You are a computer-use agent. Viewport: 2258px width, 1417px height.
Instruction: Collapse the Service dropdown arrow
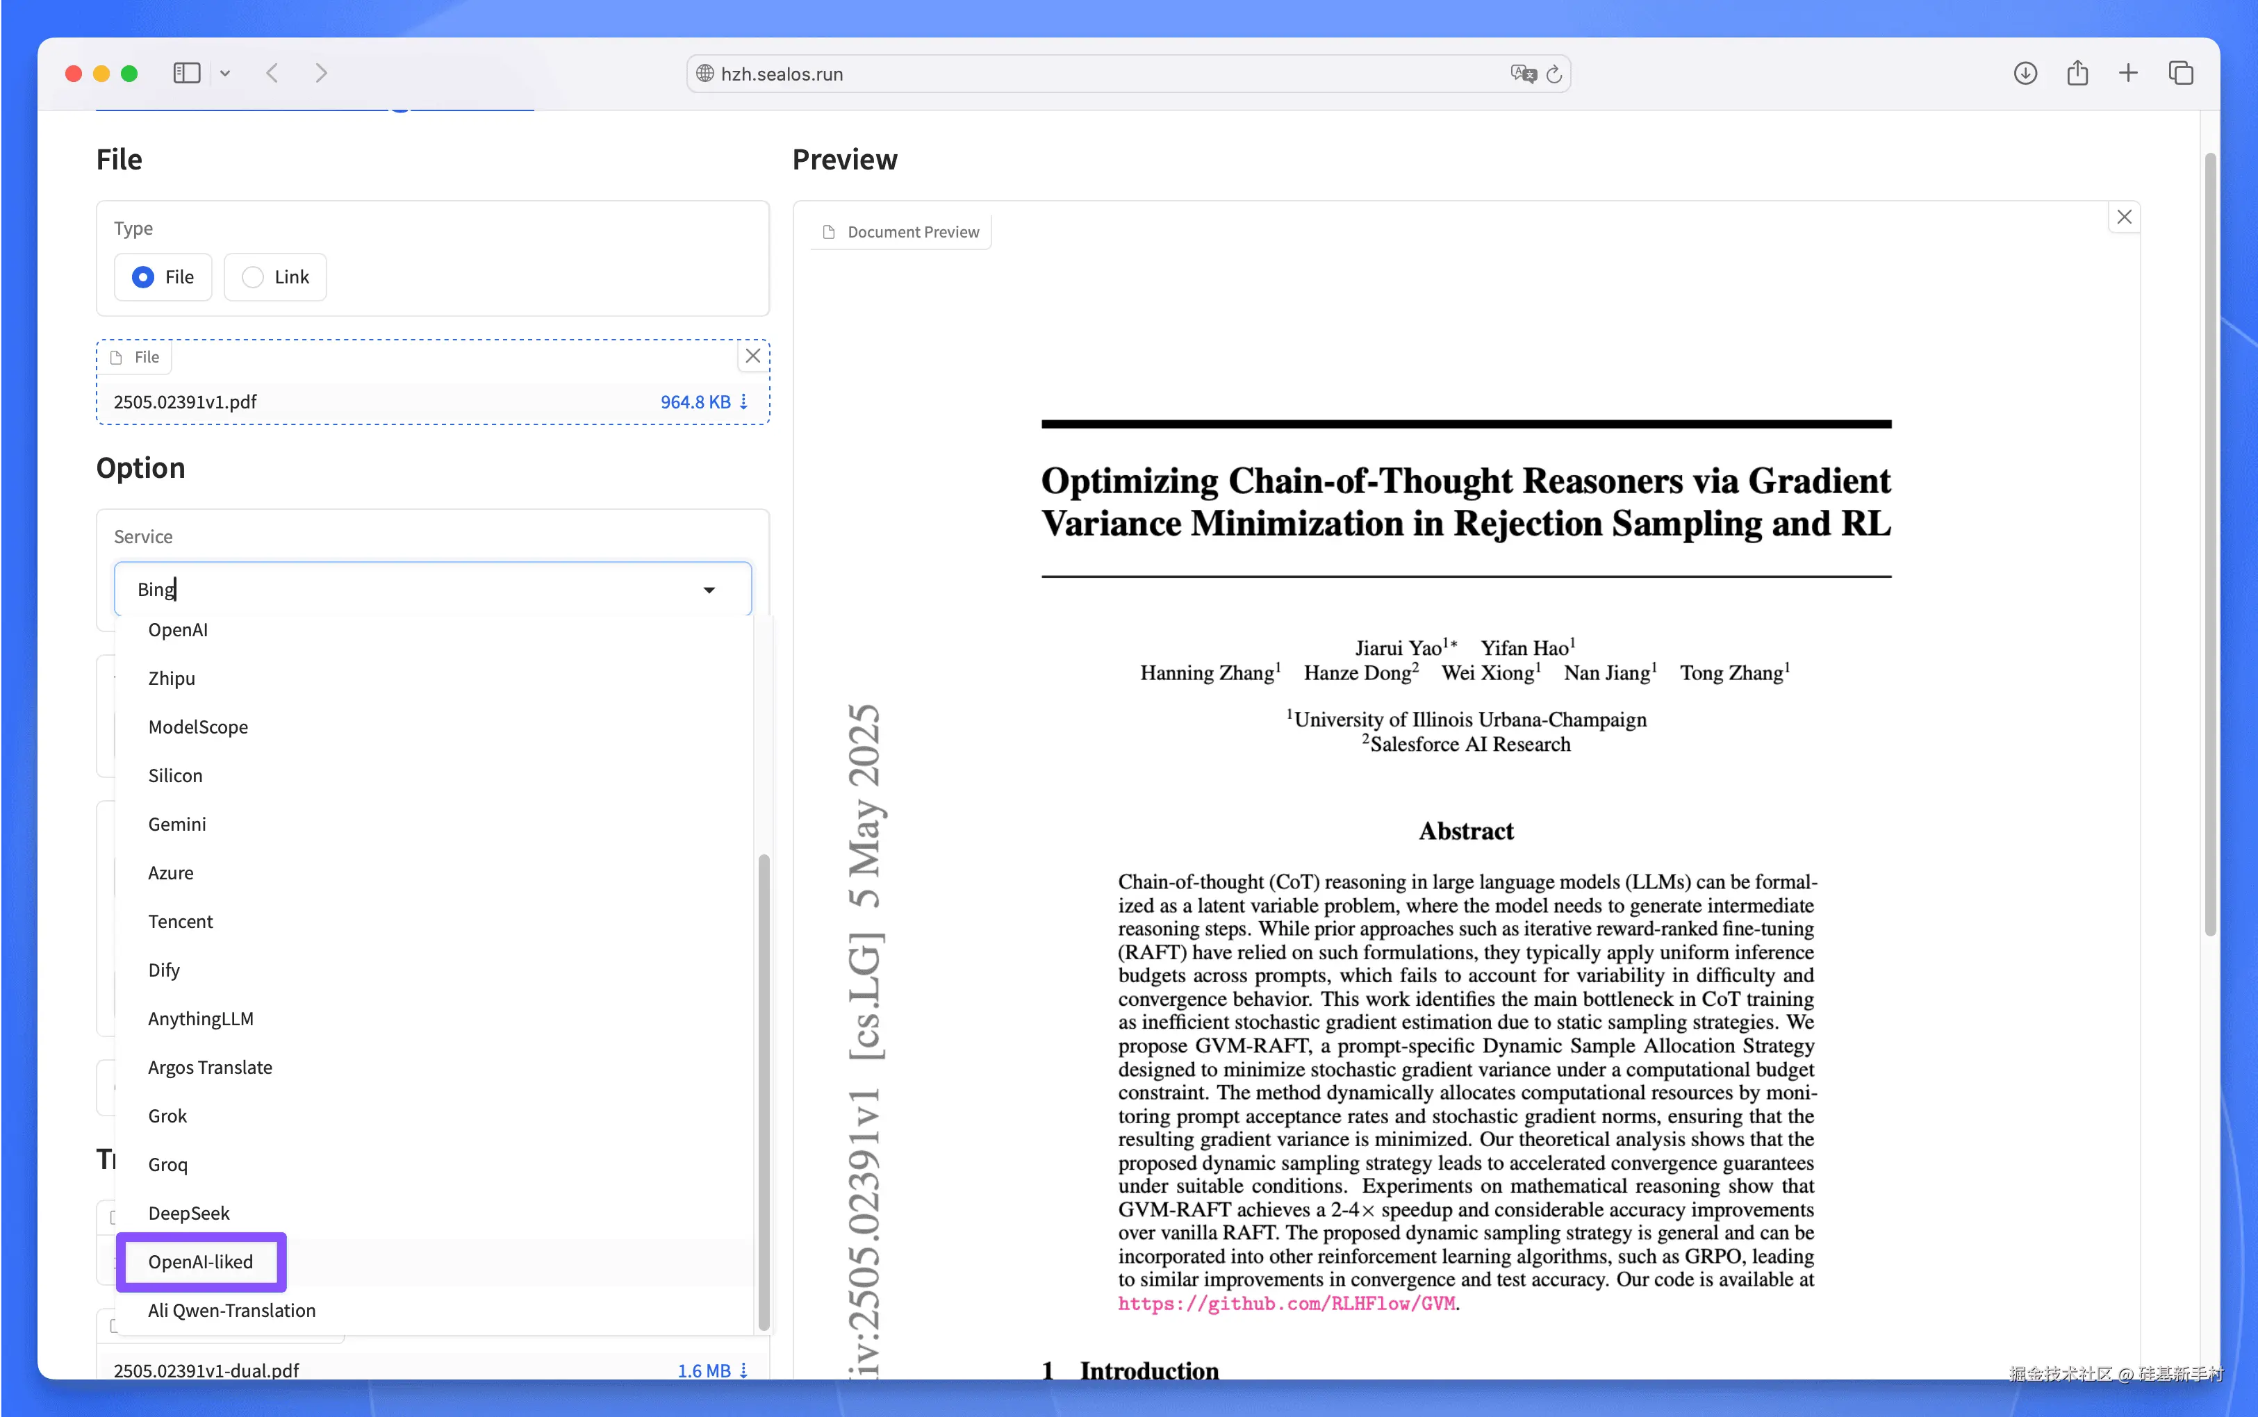[x=709, y=590]
